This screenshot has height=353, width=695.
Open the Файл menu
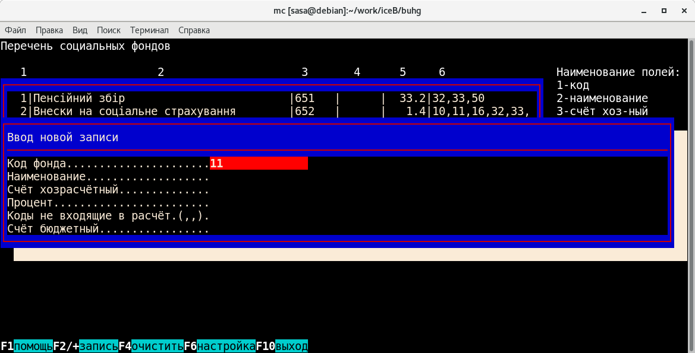coord(15,30)
